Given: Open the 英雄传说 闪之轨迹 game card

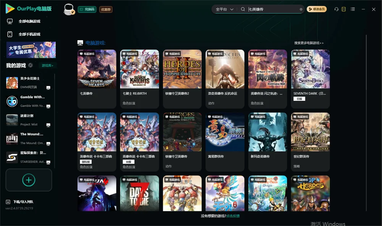Looking at the screenshot, I should [268, 79].
